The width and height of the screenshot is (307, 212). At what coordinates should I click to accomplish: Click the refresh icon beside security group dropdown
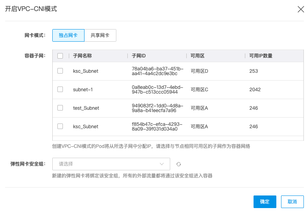(x=178, y=164)
